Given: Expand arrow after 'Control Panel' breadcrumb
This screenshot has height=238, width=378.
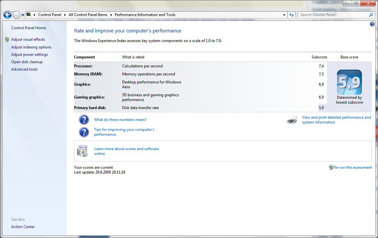Looking at the screenshot, I should click(x=65, y=15).
